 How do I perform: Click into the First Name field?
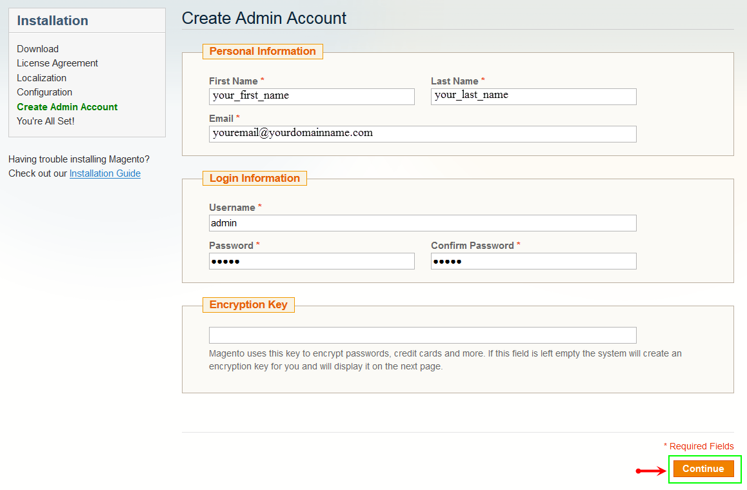312,96
